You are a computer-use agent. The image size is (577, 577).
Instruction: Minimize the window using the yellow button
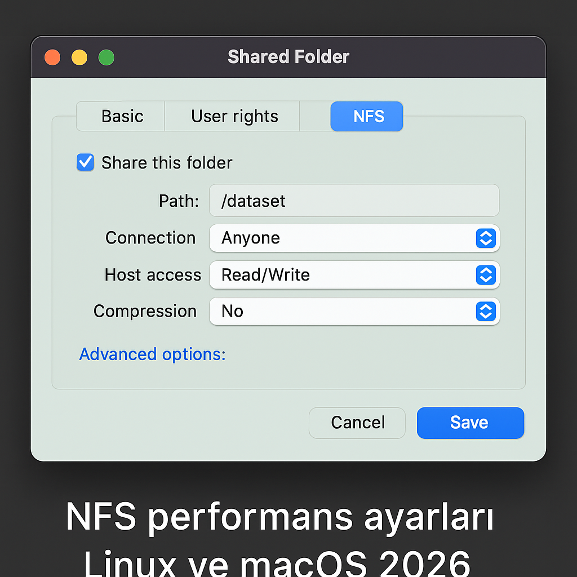pyautogui.click(x=79, y=57)
